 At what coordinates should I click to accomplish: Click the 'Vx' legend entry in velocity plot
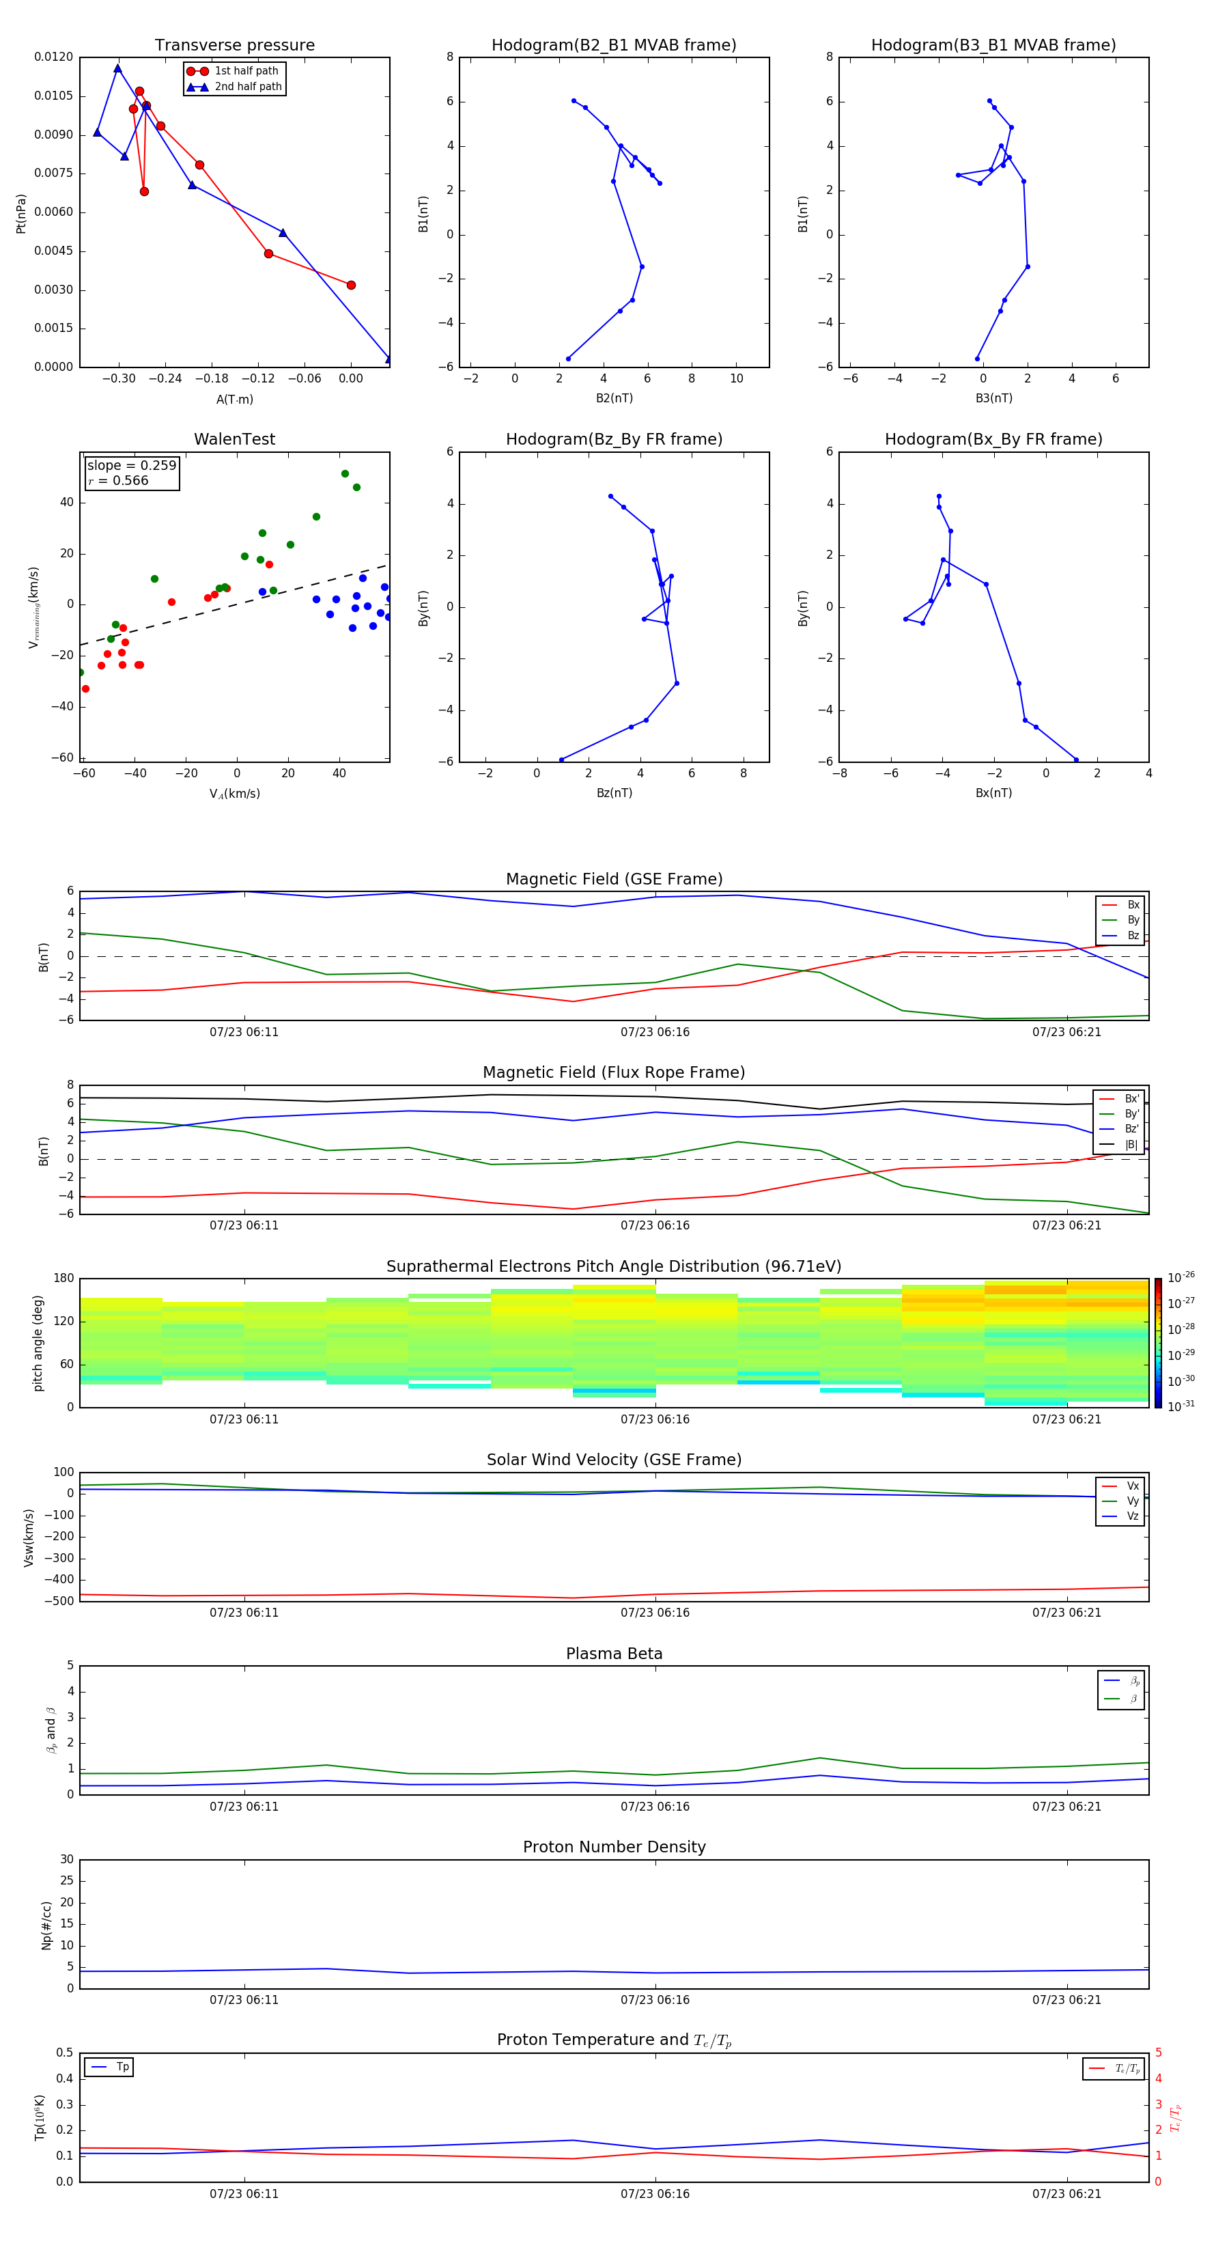click(1120, 1486)
